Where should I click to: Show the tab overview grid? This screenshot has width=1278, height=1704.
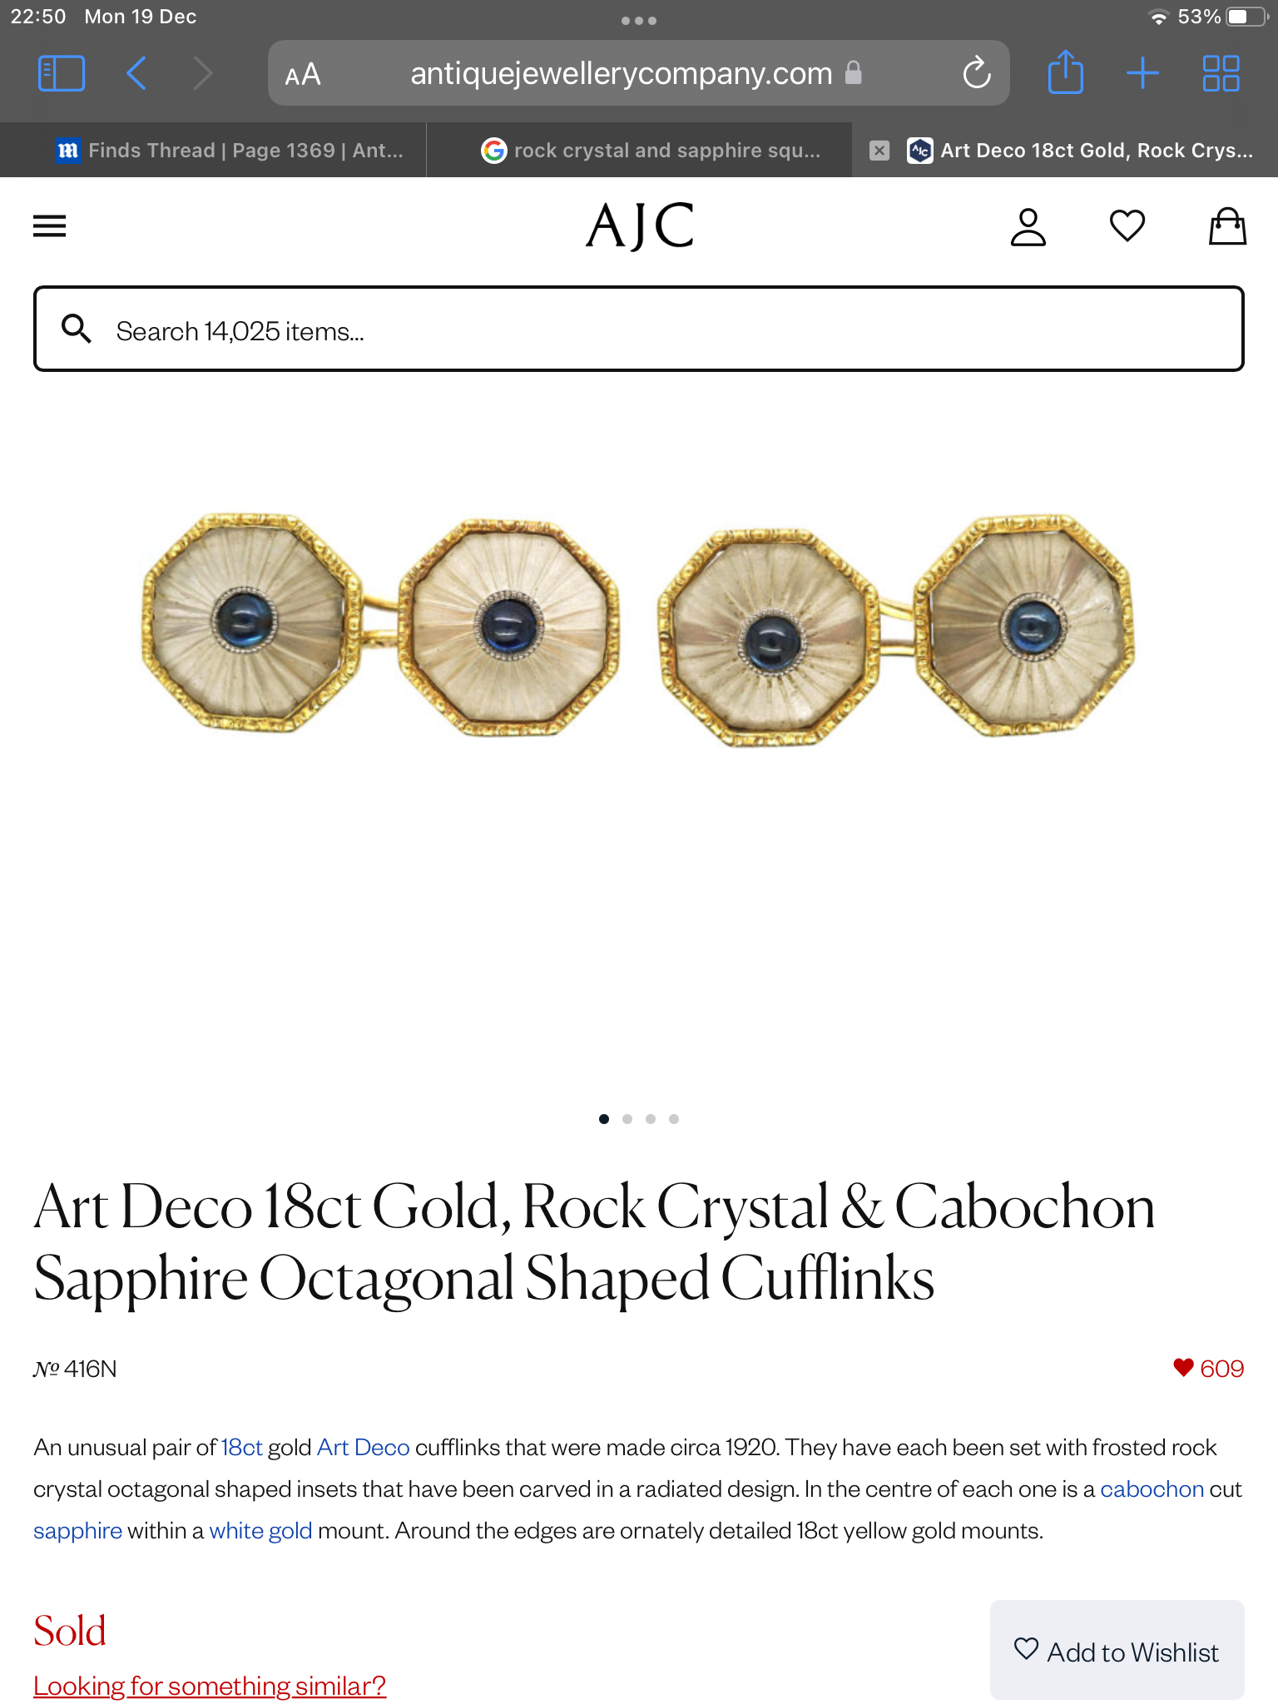[x=1221, y=73]
